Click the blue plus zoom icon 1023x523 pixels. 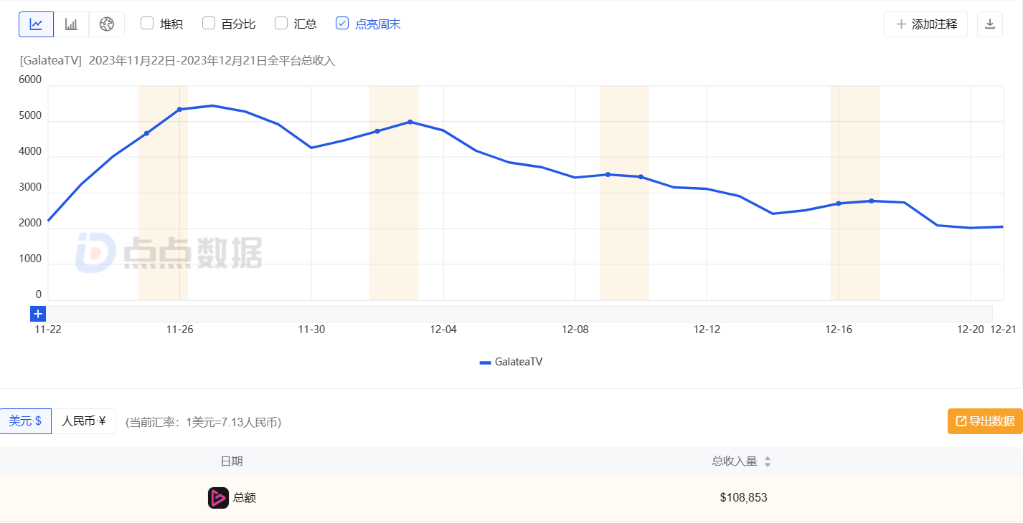click(x=38, y=314)
